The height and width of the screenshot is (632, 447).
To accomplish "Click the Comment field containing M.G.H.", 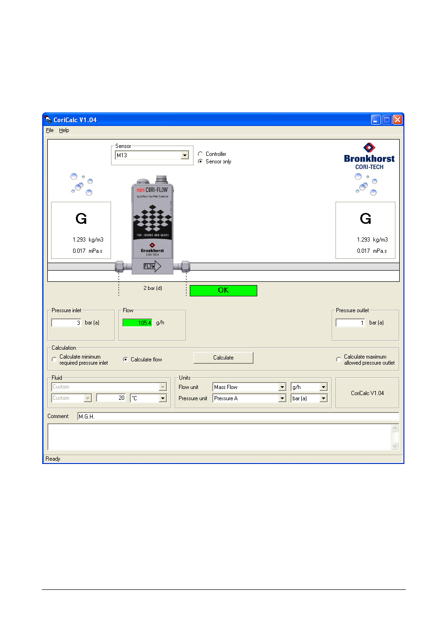I will [238, 416].
